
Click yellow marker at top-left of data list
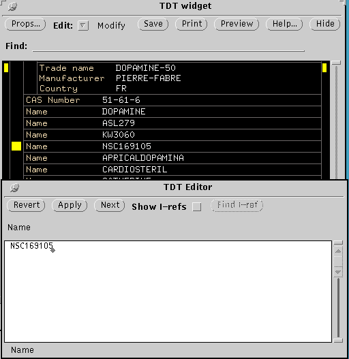click(6, 68)
